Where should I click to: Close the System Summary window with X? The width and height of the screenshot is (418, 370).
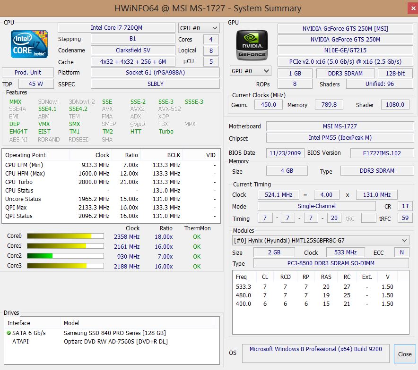pyautogui.click(x=413, y=8)
